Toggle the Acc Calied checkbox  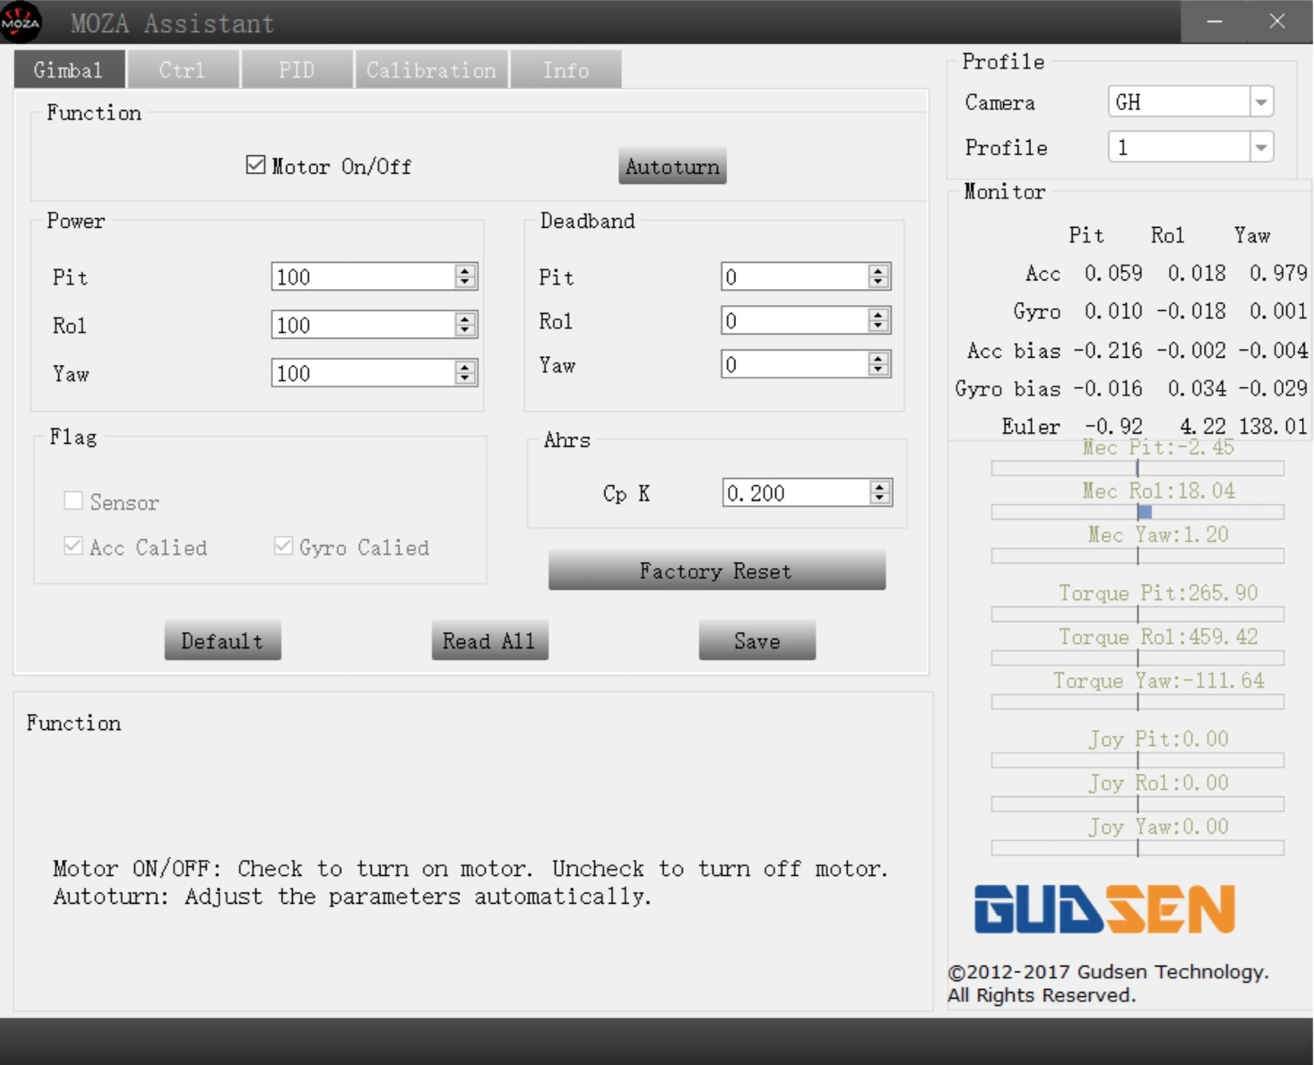pyautogui.click(x=73, y=546)
